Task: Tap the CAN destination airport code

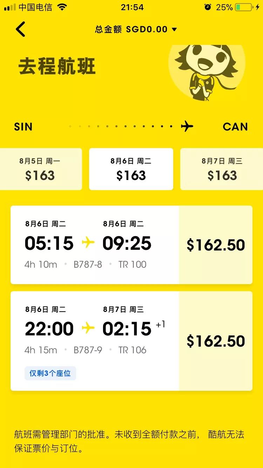Action: click(235, 127)
